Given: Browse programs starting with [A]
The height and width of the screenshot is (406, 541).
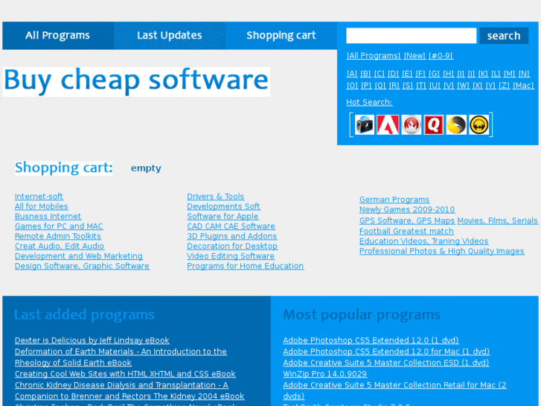Looking at the screenshot, I should tap(352, 74).
